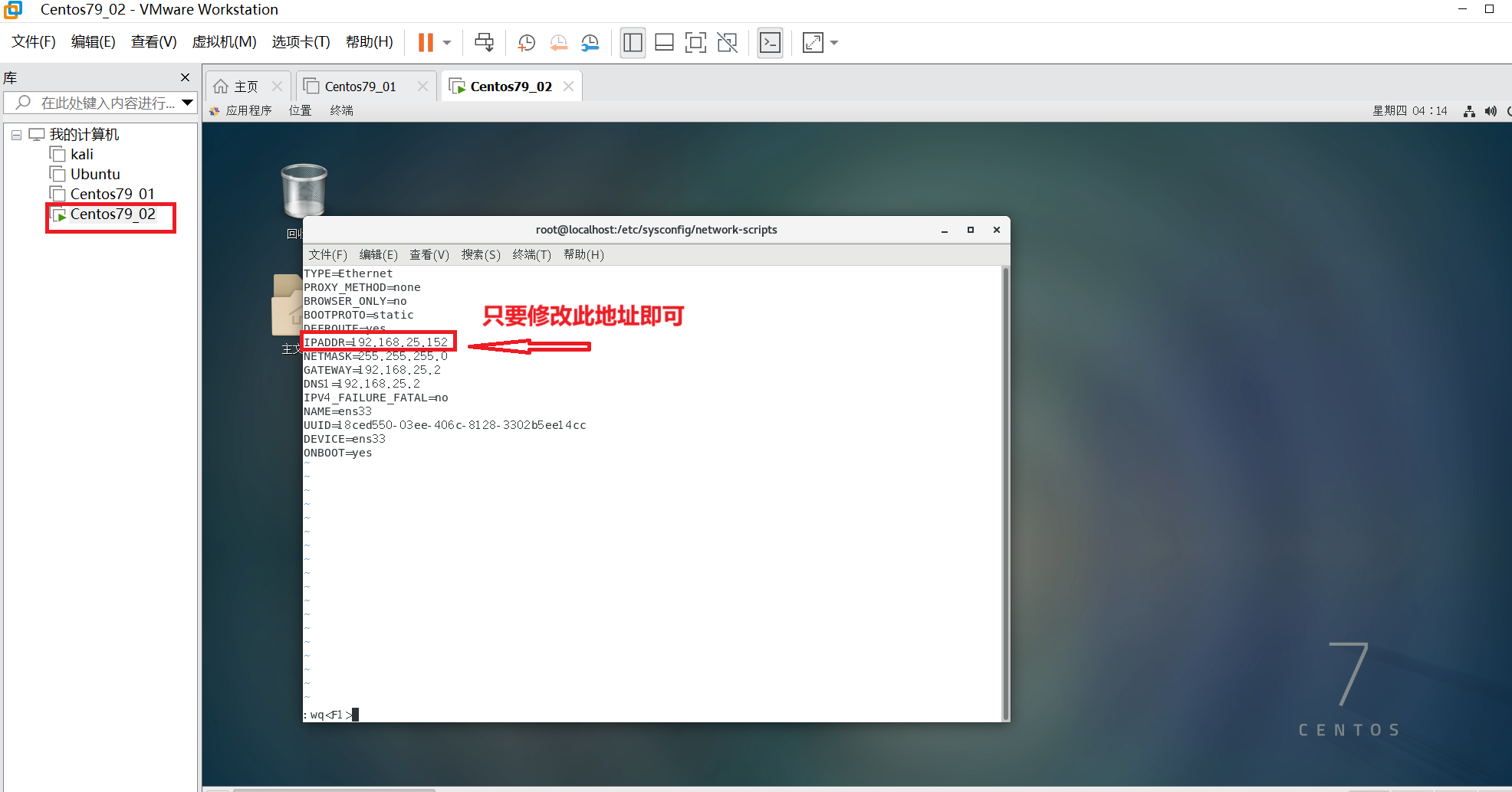Close the Centos79_01 tab

422,87
